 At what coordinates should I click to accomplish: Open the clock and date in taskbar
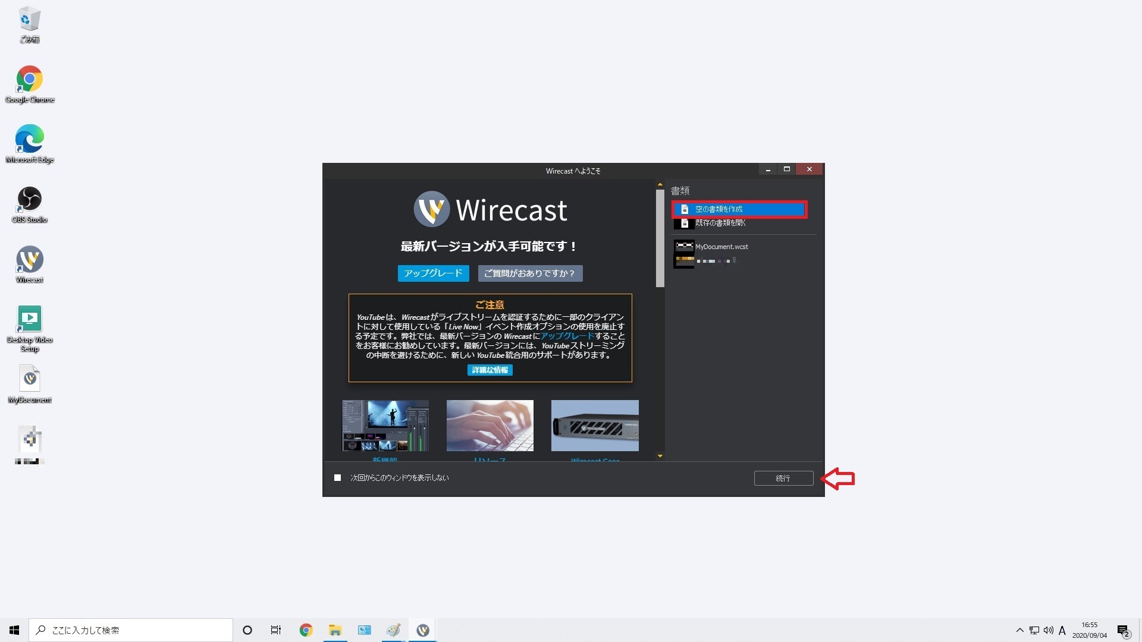point(1090,630)
